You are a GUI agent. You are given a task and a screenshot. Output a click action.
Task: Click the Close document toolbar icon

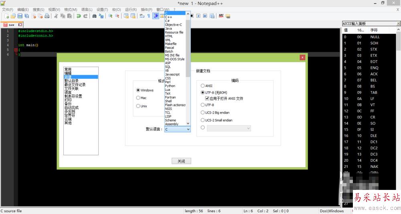pyautogui.click(x=34, y=16)
